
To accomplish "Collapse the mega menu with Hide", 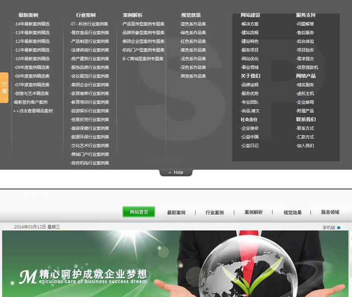I will pyautogui.click(x=175, y=173).
